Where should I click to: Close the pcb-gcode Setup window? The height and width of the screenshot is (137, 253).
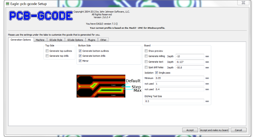click(243, 3)
